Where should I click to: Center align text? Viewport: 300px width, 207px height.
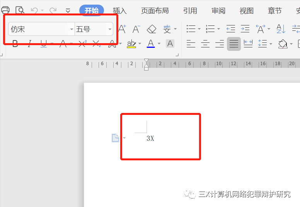[205, 44]
